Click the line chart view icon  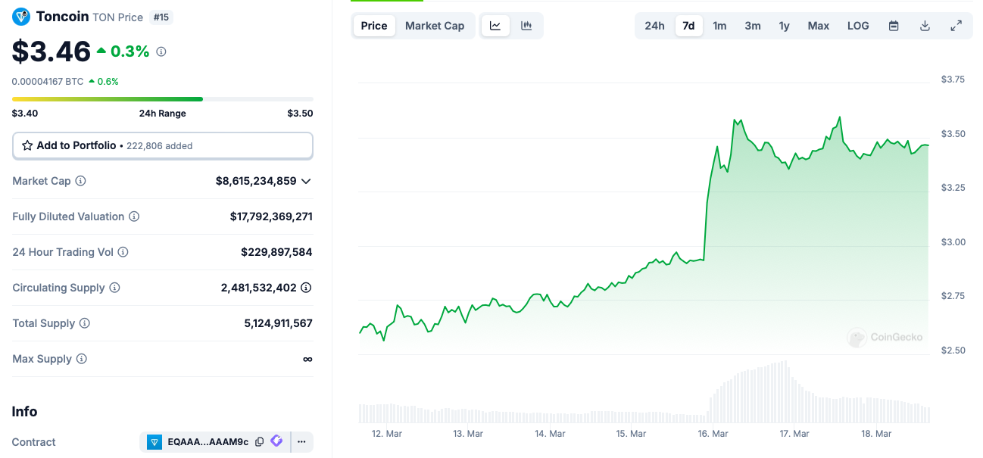pyautogui.click(x=495, y=26)
